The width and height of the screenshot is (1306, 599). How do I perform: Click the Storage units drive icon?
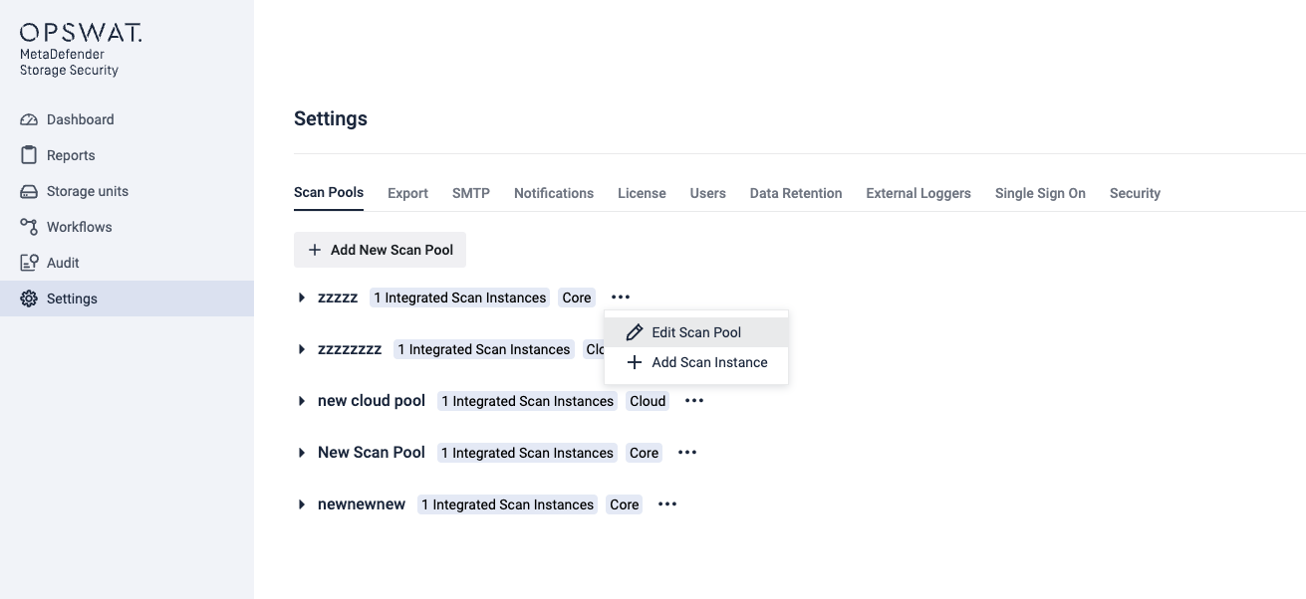tap(29, 191)
